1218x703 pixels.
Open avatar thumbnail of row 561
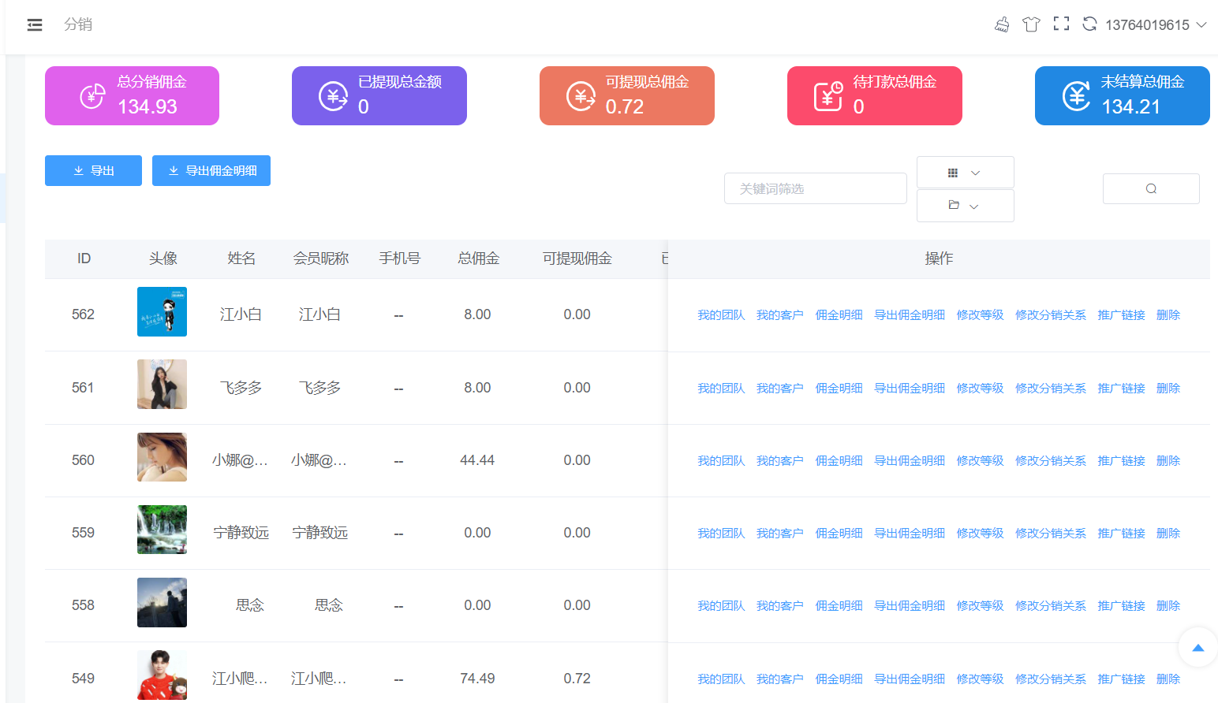tap(162, 384)
